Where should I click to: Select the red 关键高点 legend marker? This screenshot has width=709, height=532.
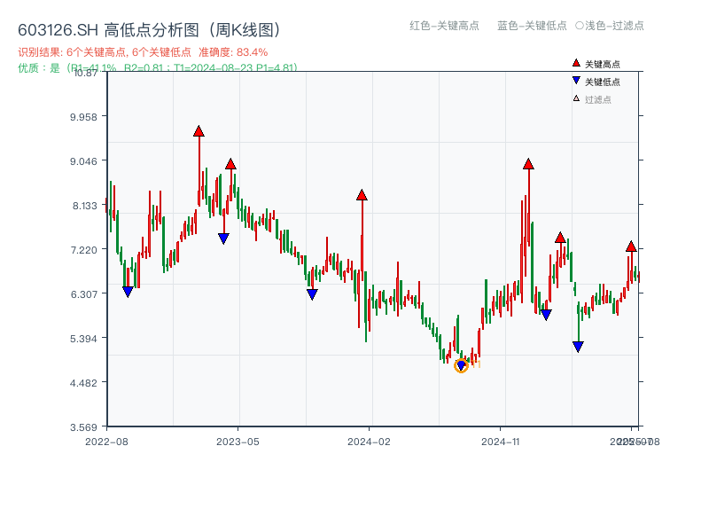(x=574, y=63)
